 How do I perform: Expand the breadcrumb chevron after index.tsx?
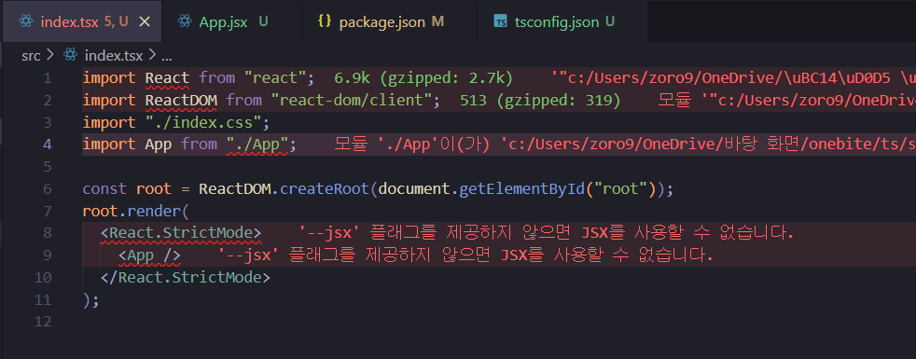pyautogui.click(x=152, y=55)
